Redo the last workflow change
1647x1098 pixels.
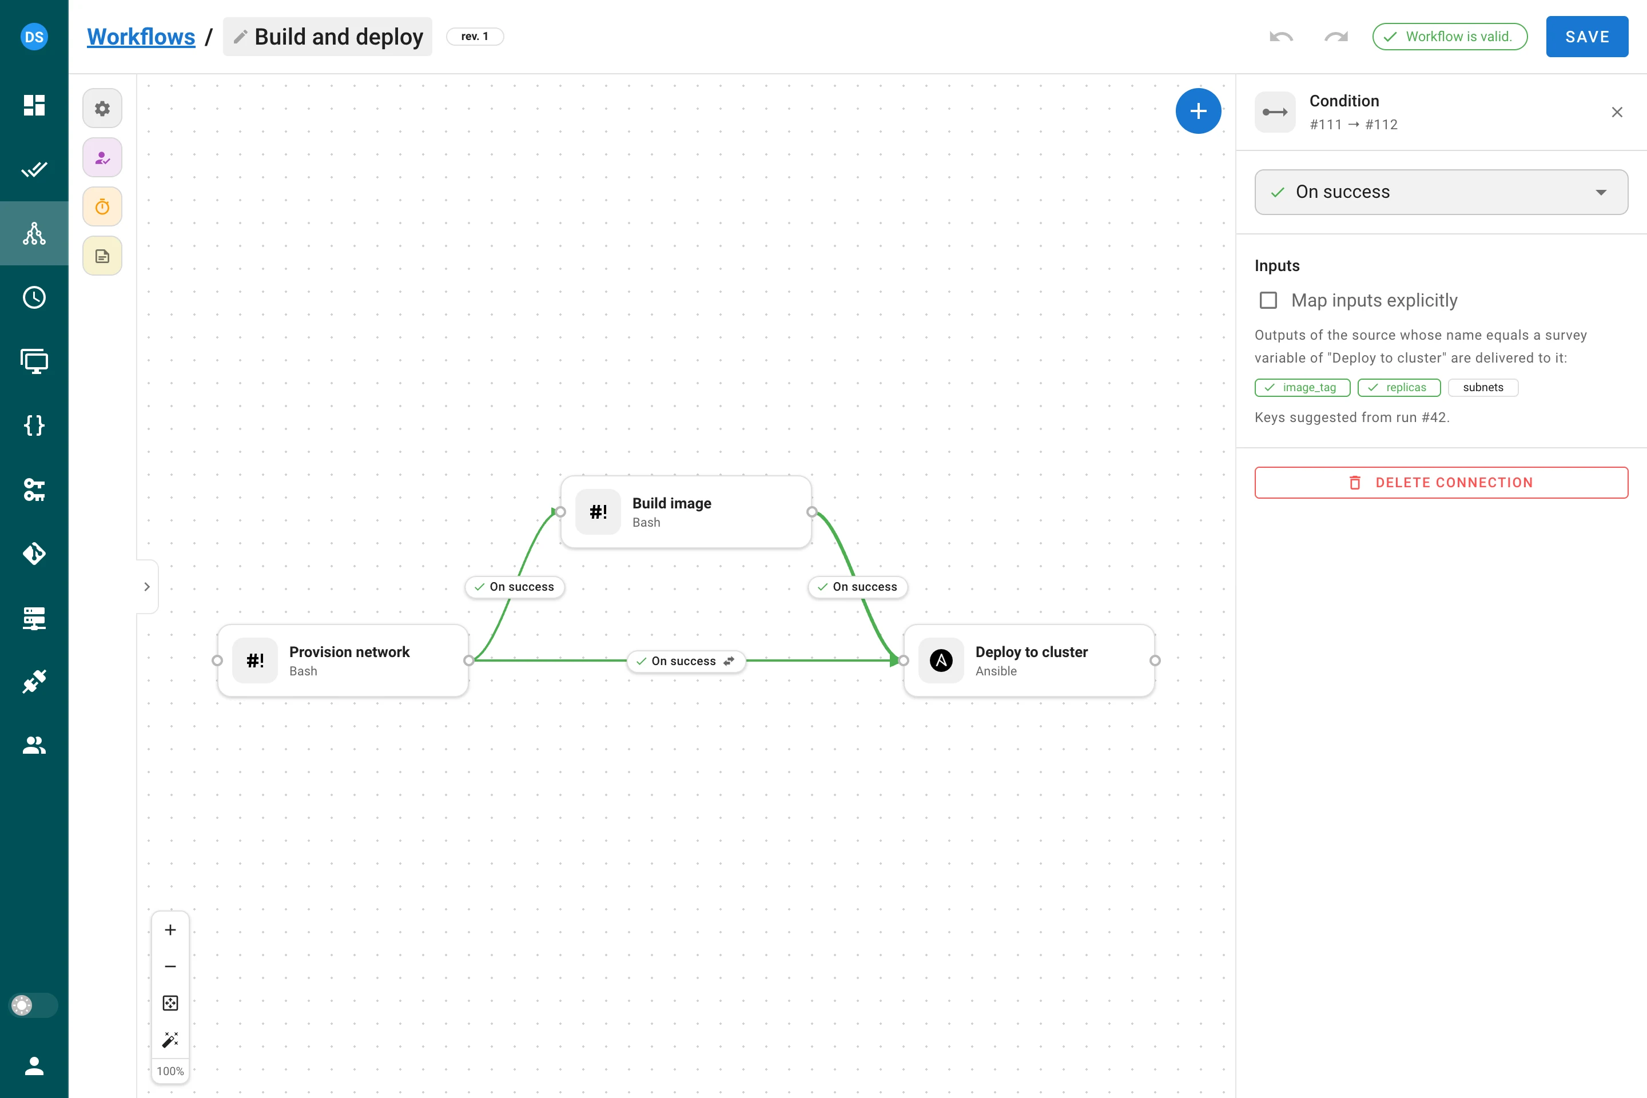coord(1336,37)
